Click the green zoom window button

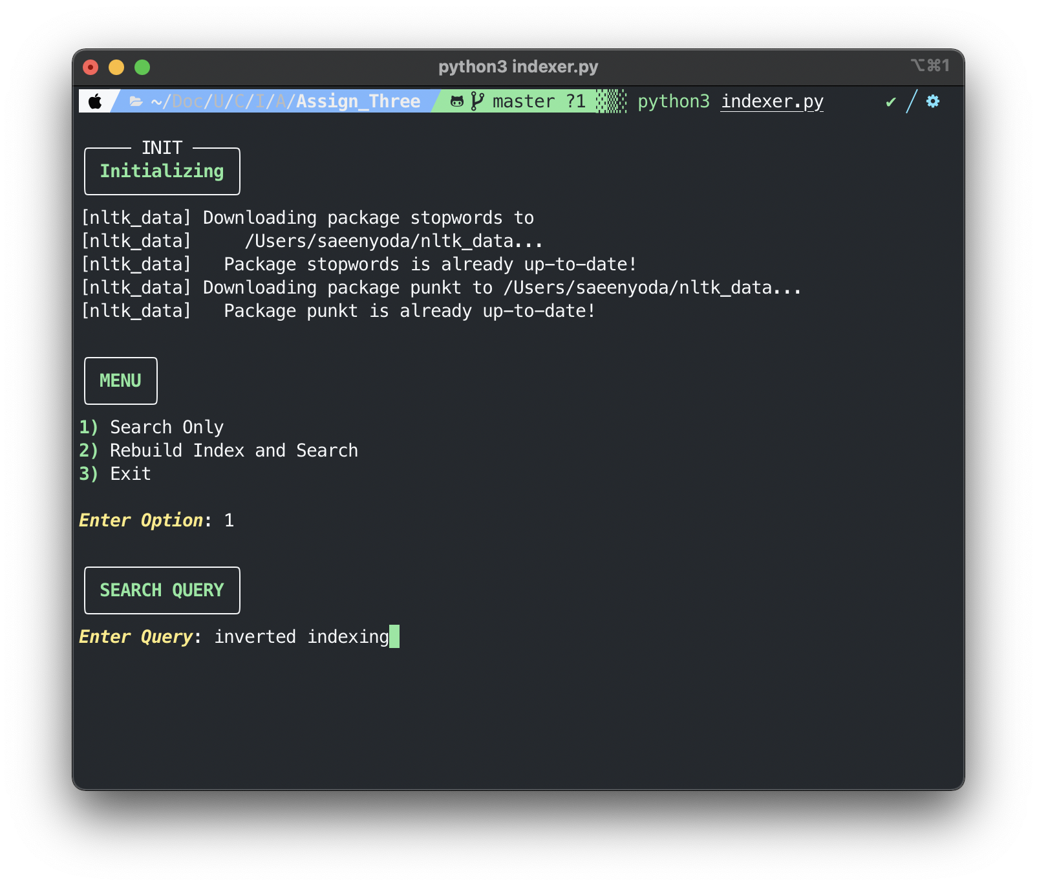click(x=142, y=67)
